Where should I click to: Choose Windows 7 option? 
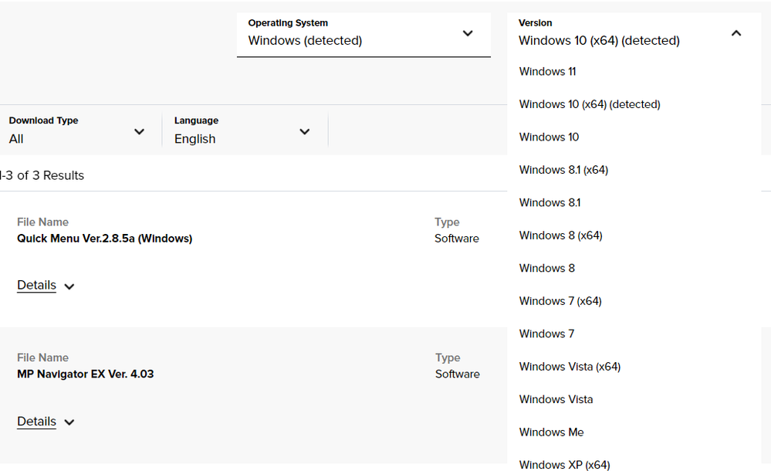click(x=546, y=334)
